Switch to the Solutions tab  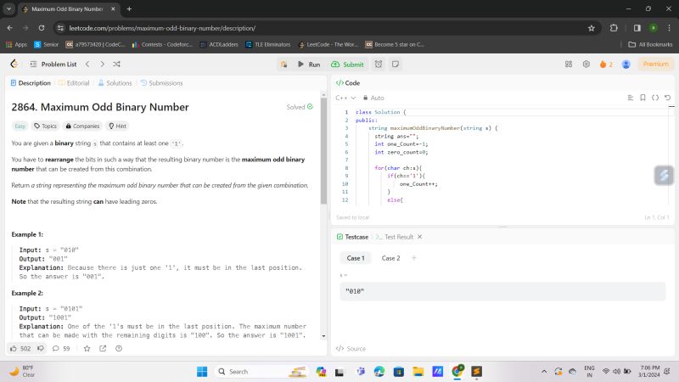click(115, 82)
